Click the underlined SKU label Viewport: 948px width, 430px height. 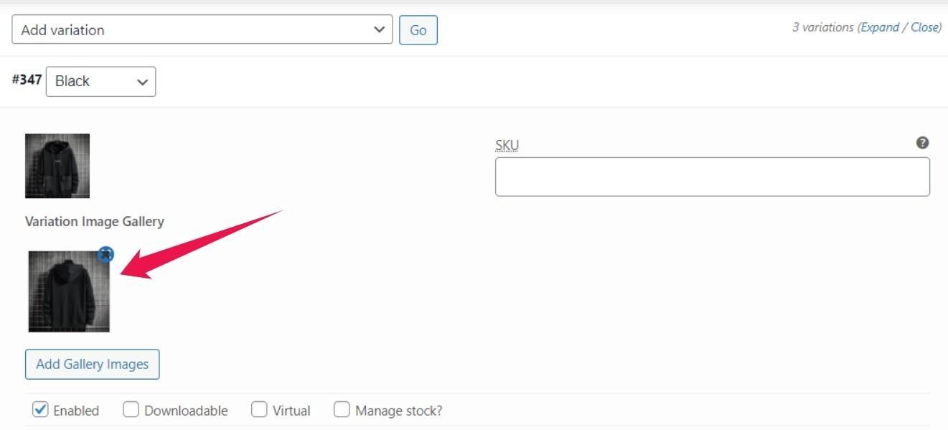pos(507,145)
